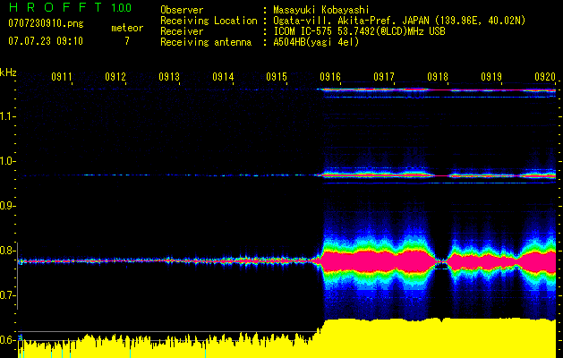563x358 pixels.
Task: Click the ICOM IC-575 receiver frequency text
Action: [359, 31]
